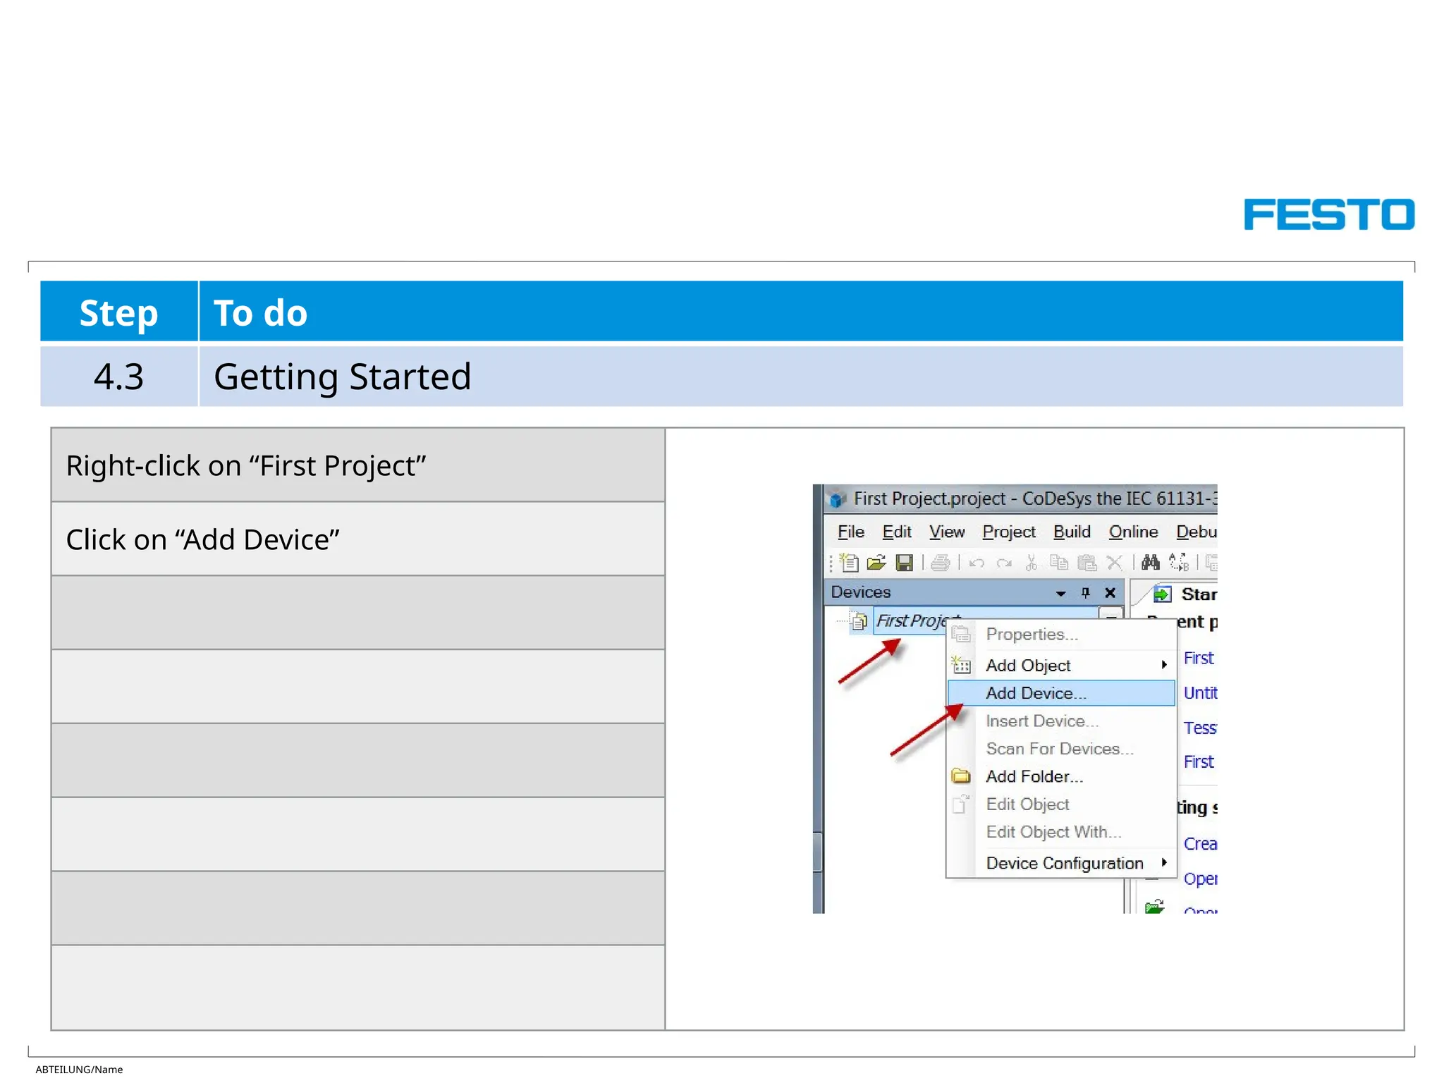Click the Delete X toolbar icon

pos(1115,563)
